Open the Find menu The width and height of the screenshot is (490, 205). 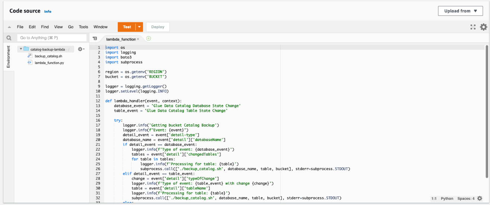click(x=45, y=27)
